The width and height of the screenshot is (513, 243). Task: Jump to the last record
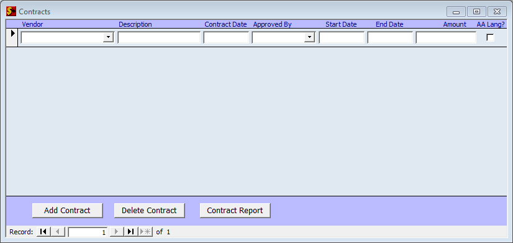pos(130,232)
